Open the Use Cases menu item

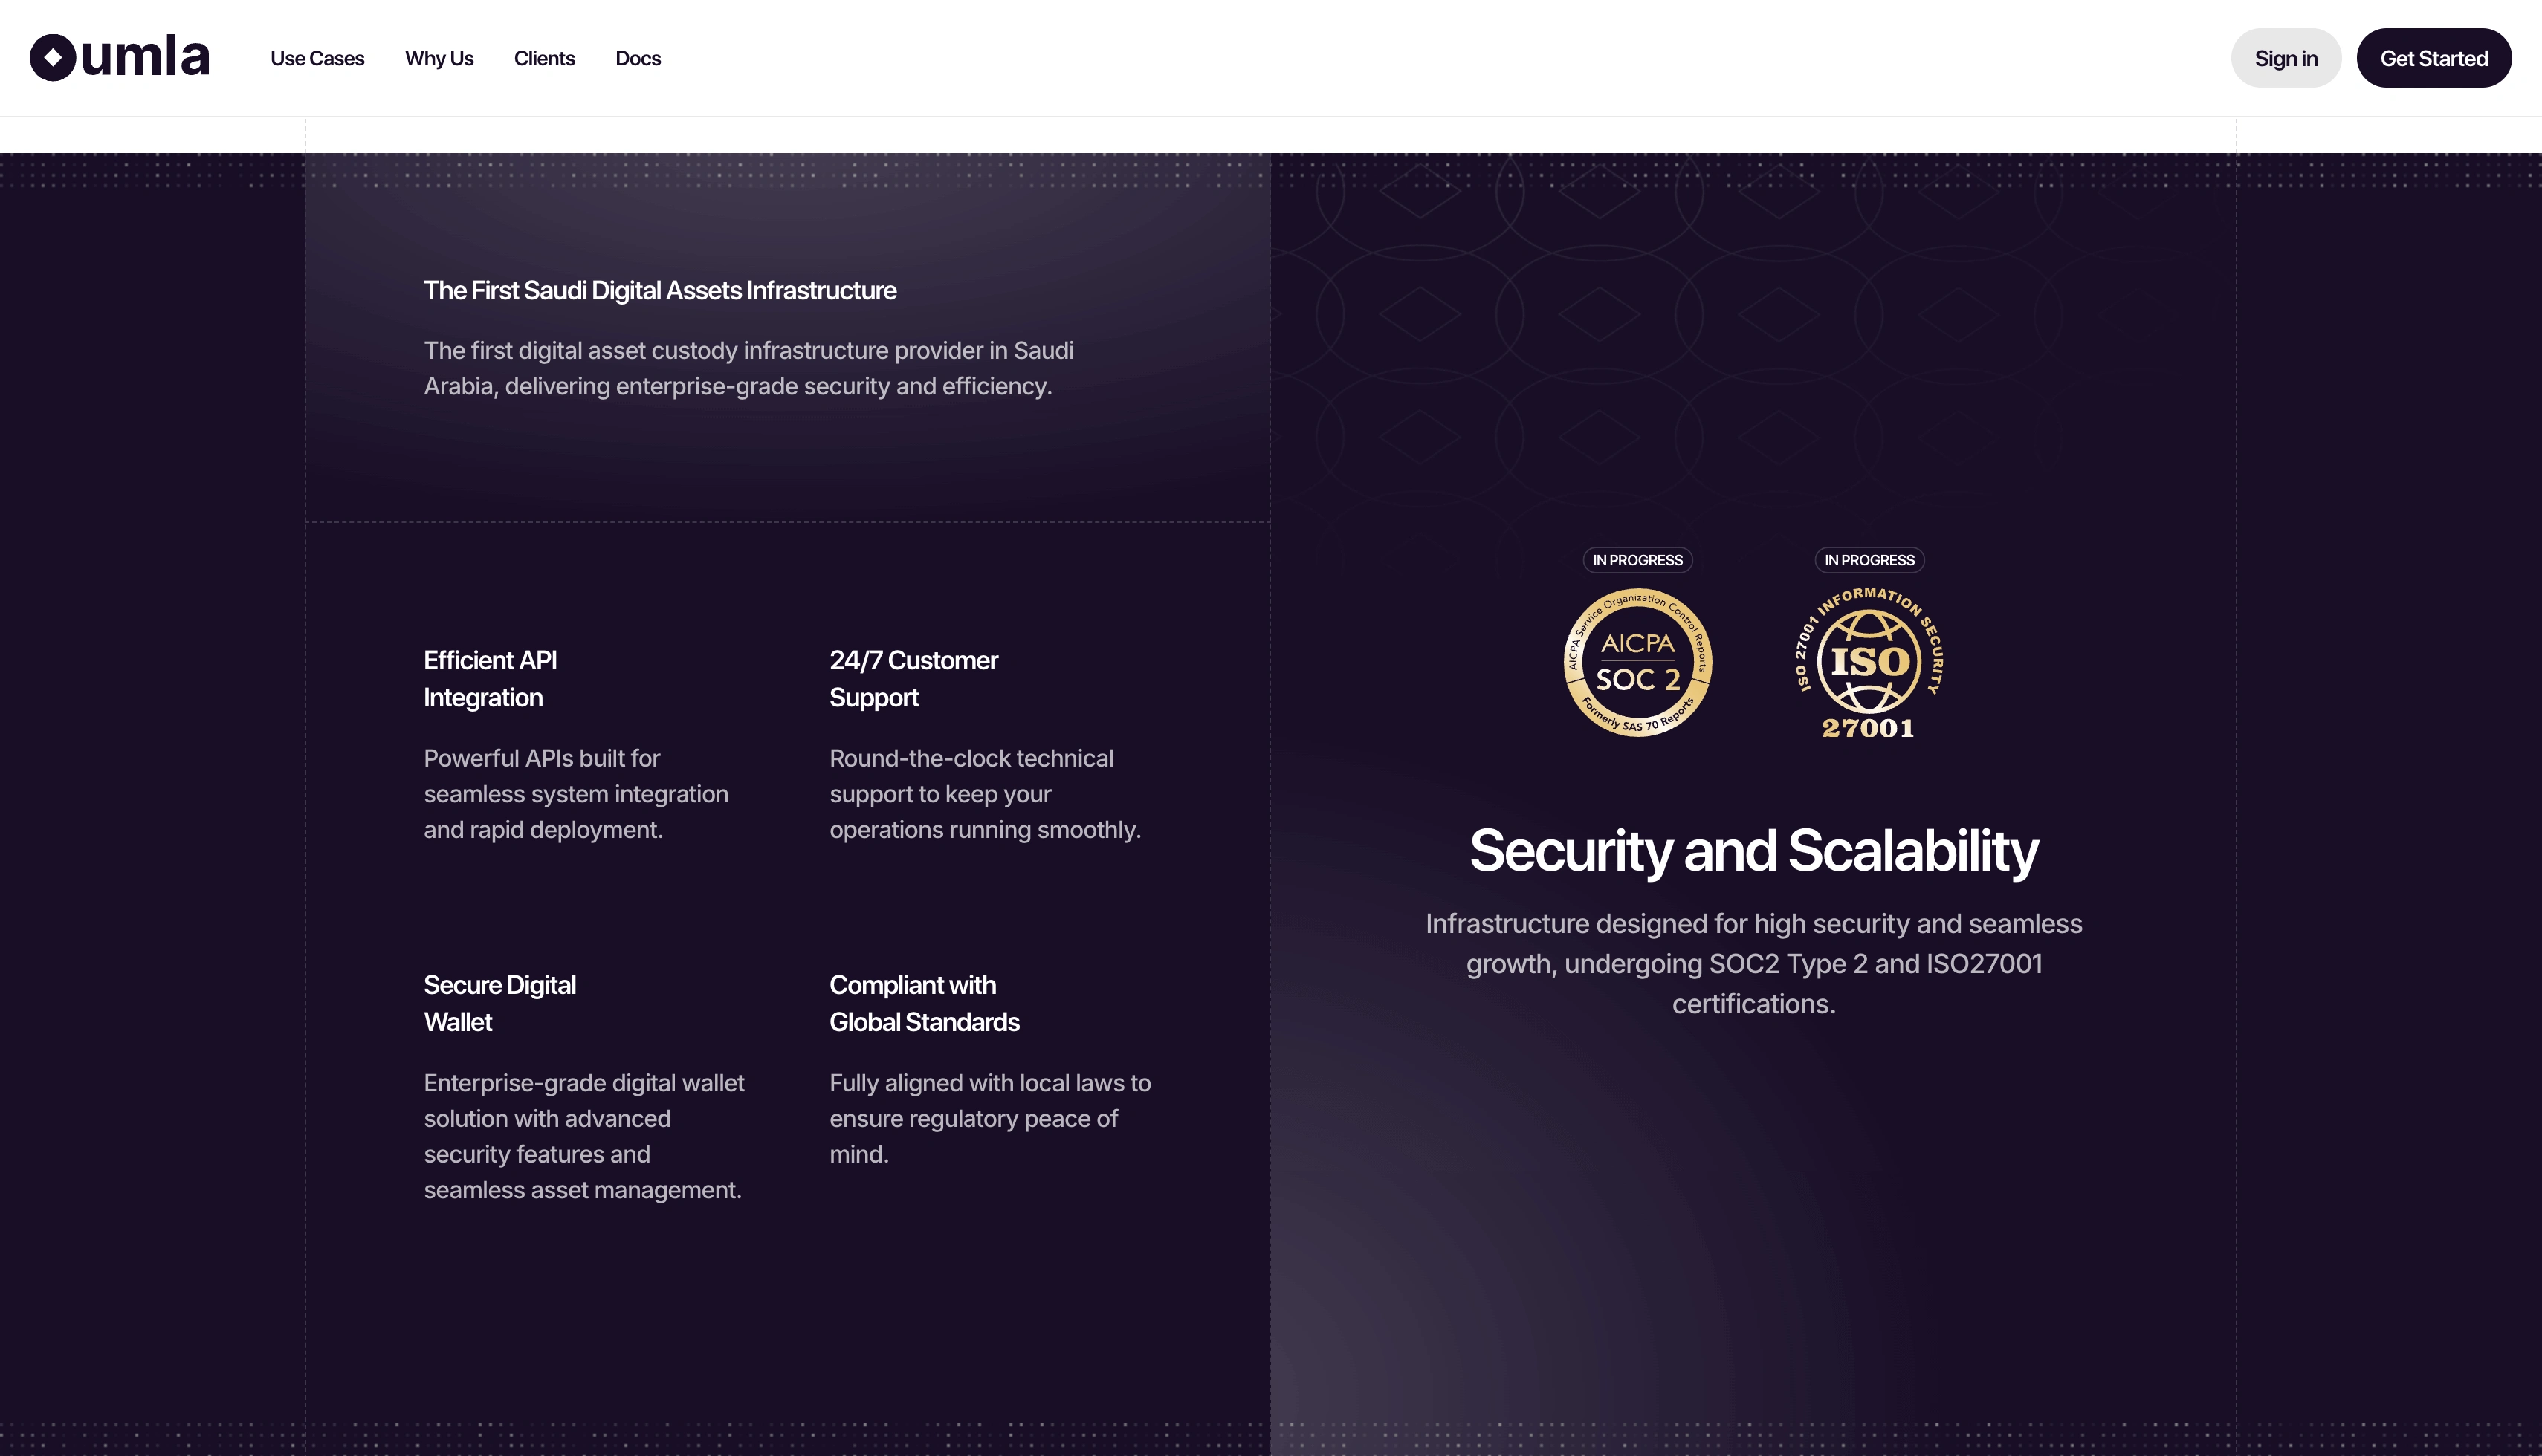point(317,59)
